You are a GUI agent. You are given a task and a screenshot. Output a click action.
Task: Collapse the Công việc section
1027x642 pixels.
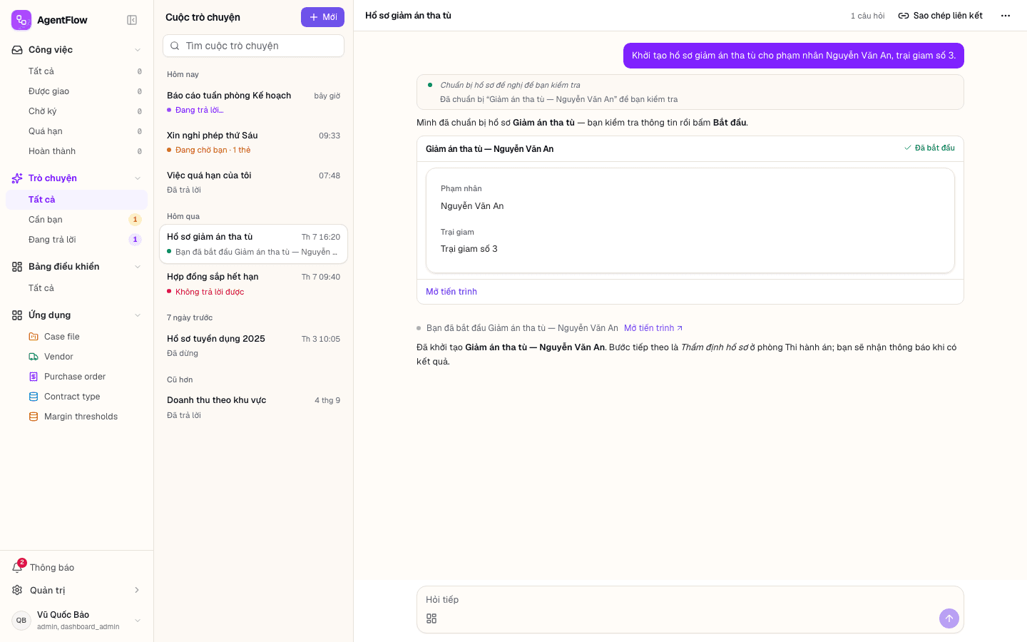[138, 50]
